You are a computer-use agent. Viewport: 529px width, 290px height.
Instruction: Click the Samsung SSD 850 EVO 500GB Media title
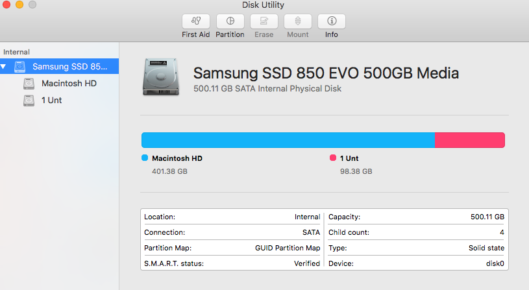pyautogui.click(x=326, y=73)
